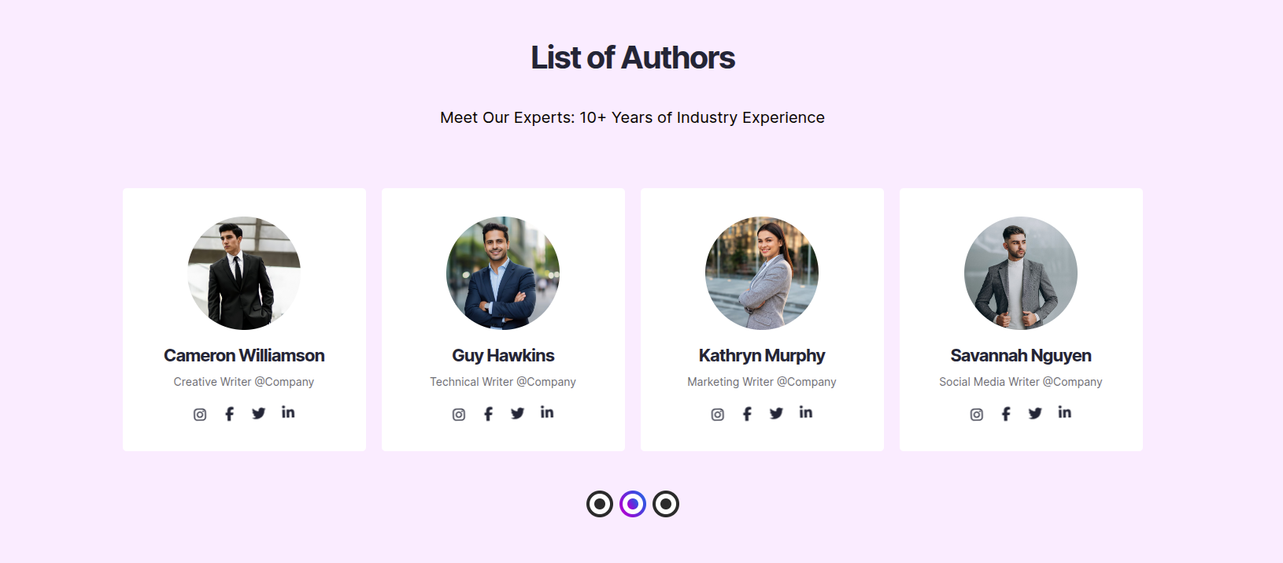1283x563 pixels.
Task: Open Guy Hawkins' Twitter icon
Action: pos(517,413)
